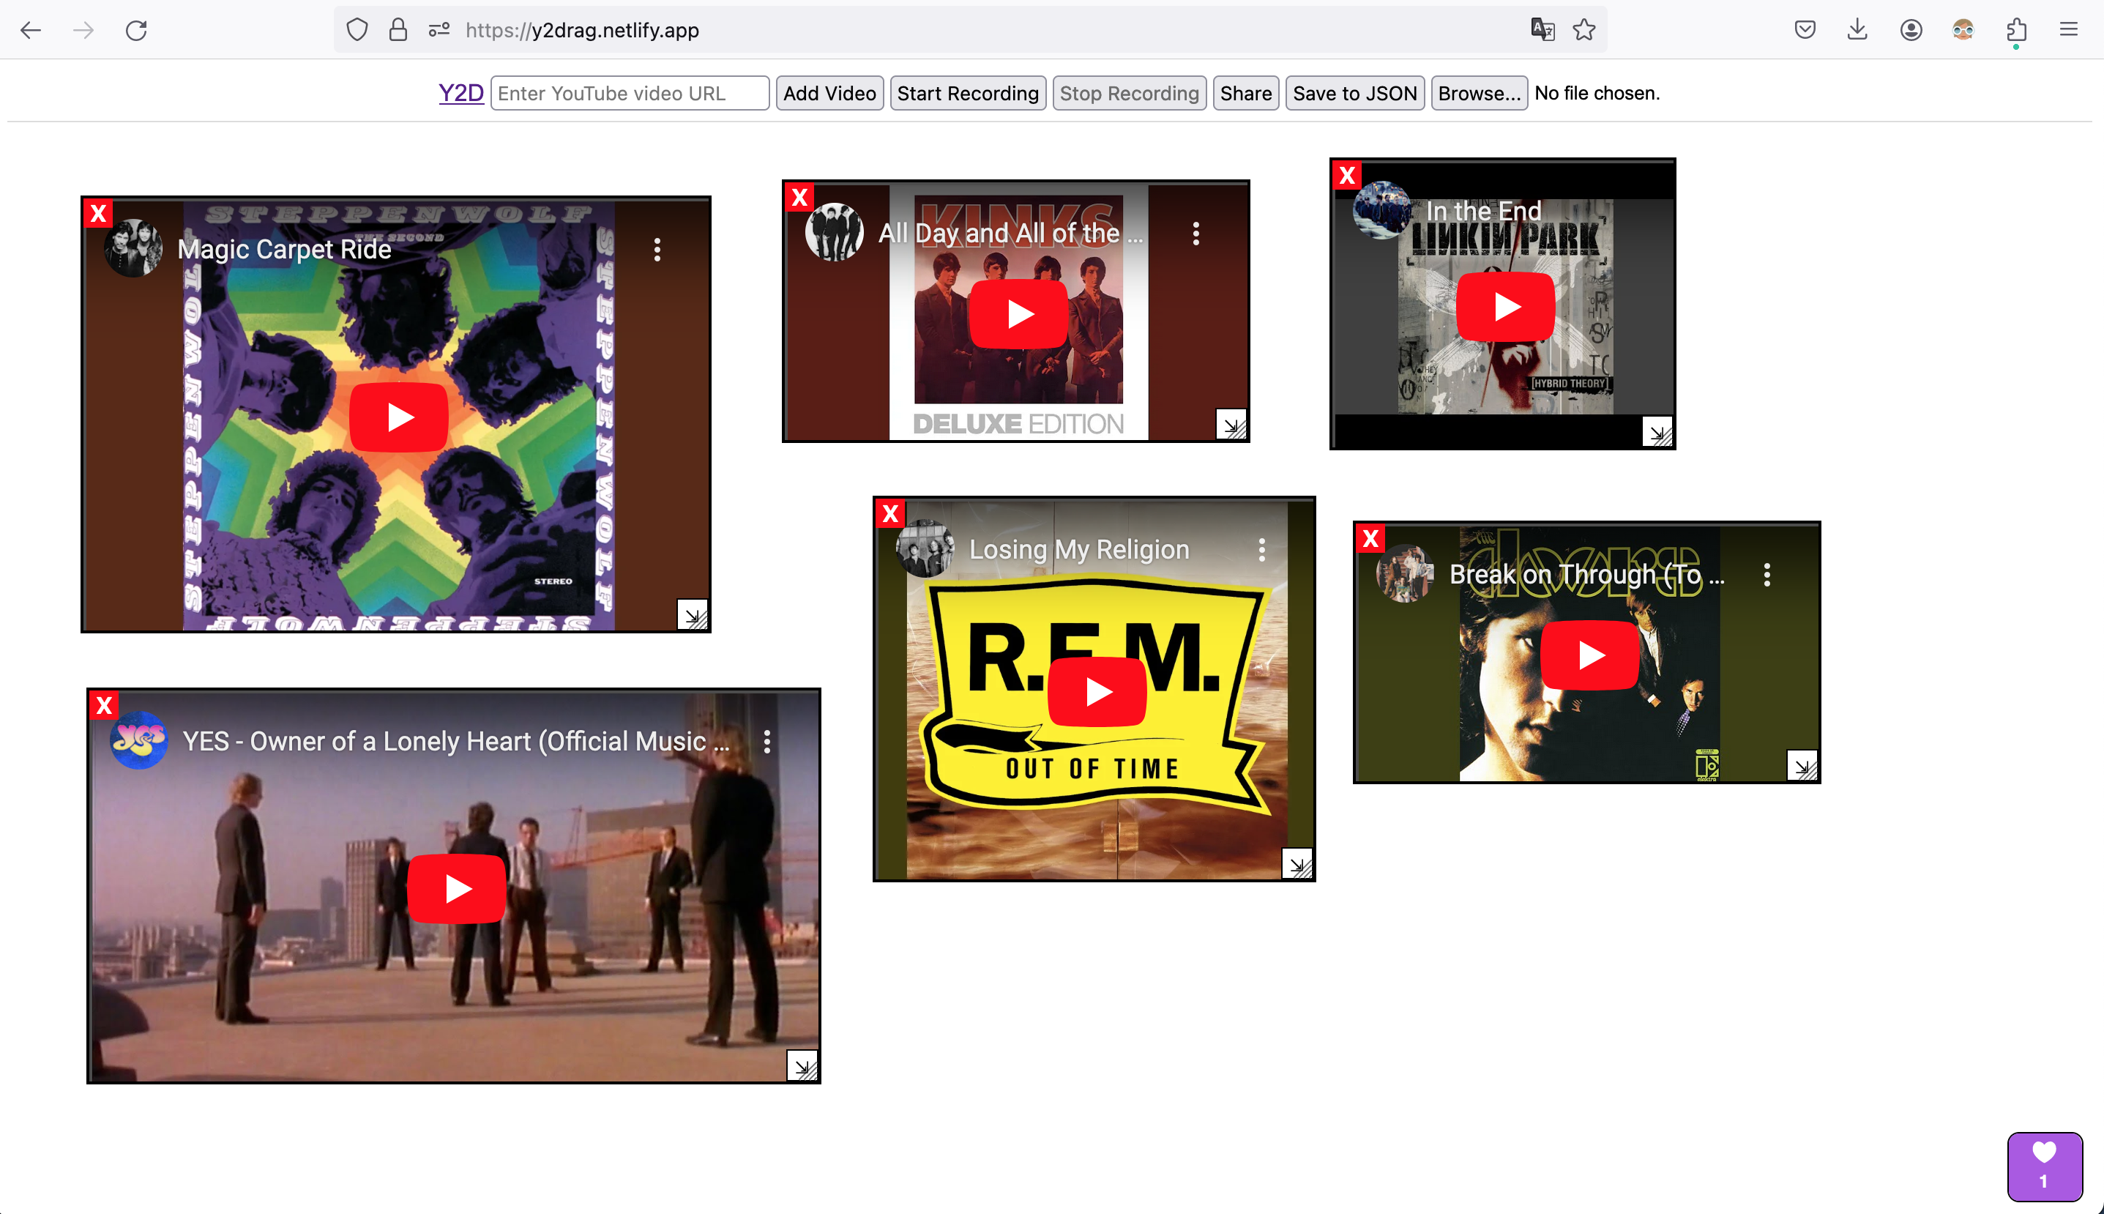
Task: Open the Y2D home link
Action: [461, 92]
